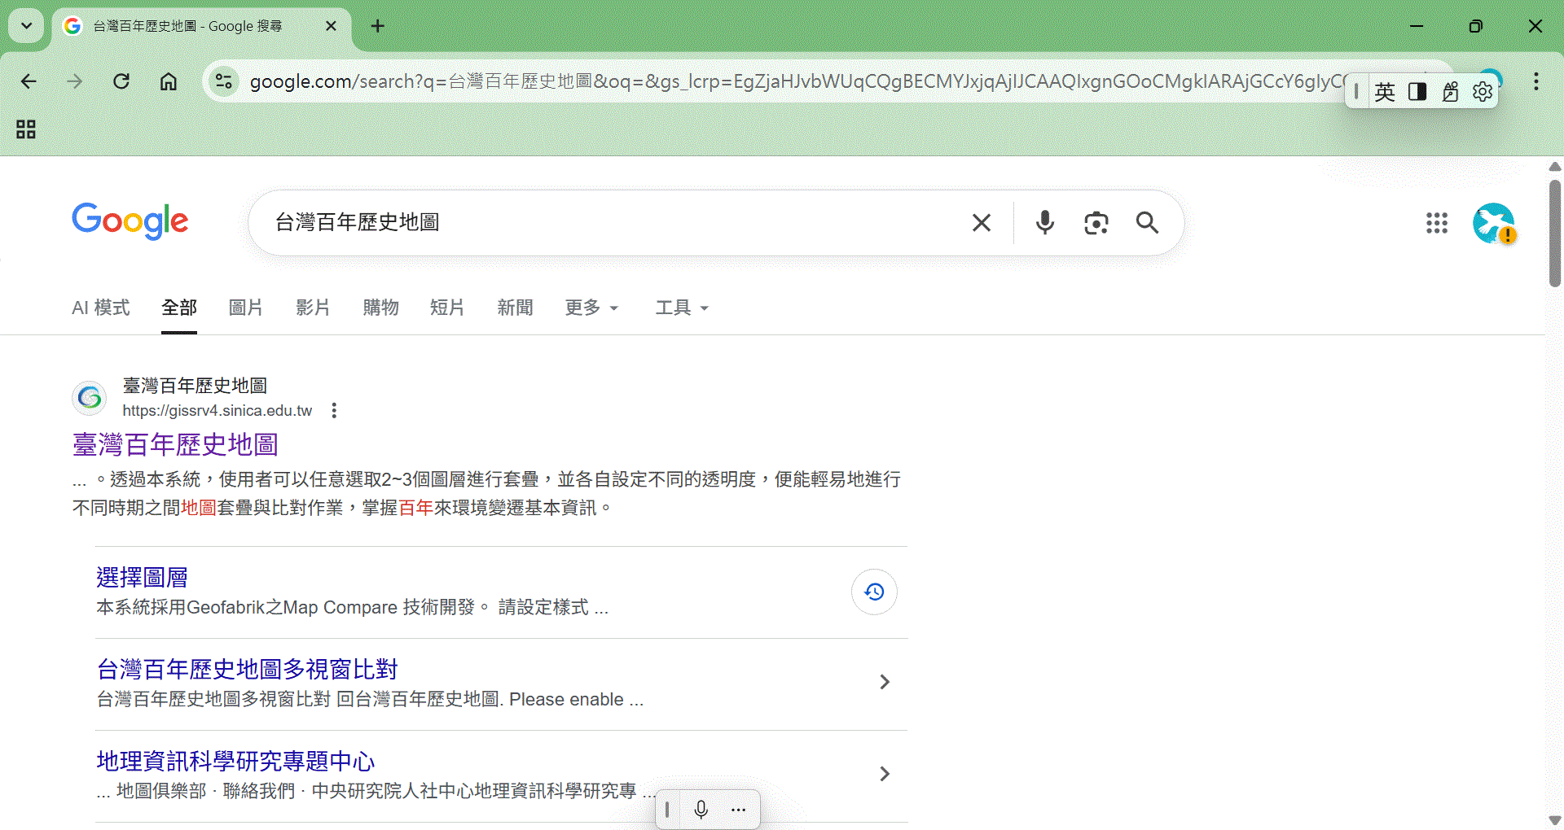Open the 選擇圖層 sitelink
Image resolution: width=1564 pixels, height=830 pixels.
pos(142,577)
